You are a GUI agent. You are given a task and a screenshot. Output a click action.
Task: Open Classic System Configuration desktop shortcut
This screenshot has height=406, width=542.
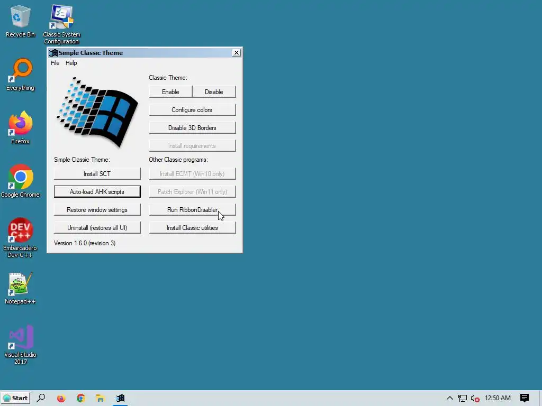pyautogui.click(x=61, y=24)
